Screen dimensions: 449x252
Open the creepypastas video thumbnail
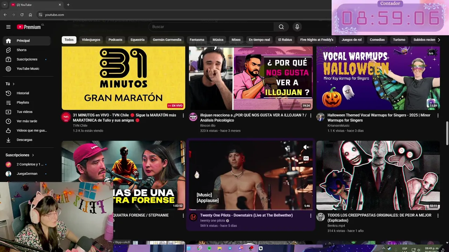coord(378,175)
